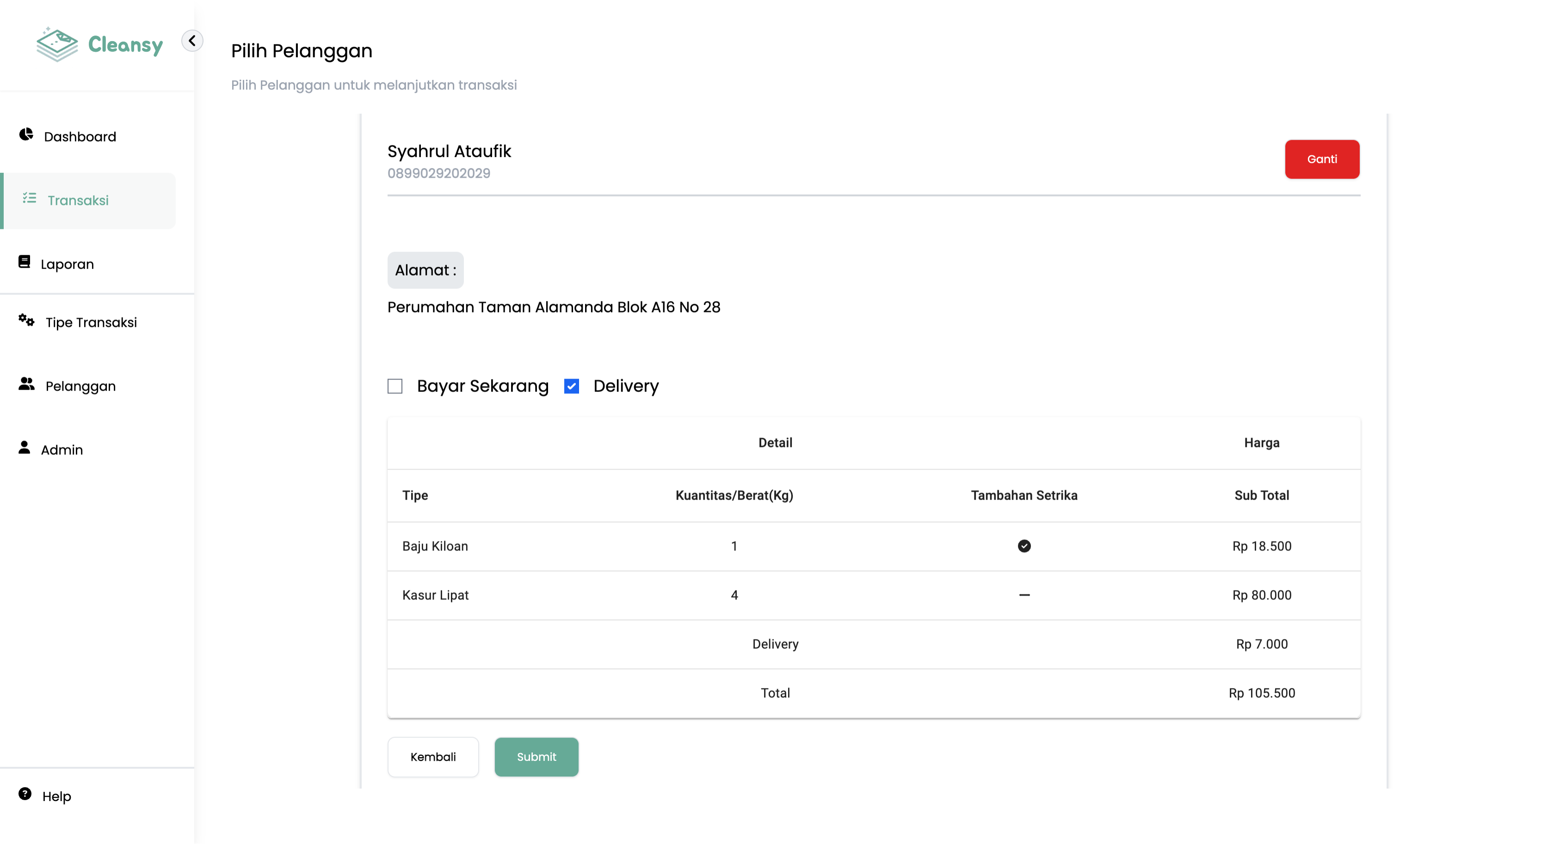The width and height of the screenshot is (1554, 844).
Task: Click the Kasur Lipat setrika dash icon
Action: click(x=1024, y=595)
